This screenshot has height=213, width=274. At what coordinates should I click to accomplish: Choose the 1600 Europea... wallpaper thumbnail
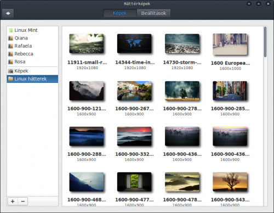230,44
